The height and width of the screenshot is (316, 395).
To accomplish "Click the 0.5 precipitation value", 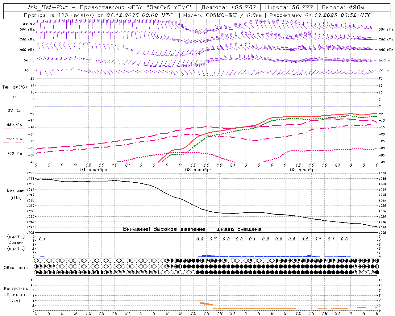I will [x=305, y=239].
